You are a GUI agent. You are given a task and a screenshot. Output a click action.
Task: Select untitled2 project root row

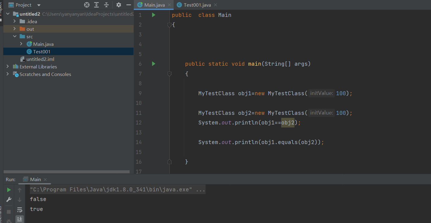point(68,14)
